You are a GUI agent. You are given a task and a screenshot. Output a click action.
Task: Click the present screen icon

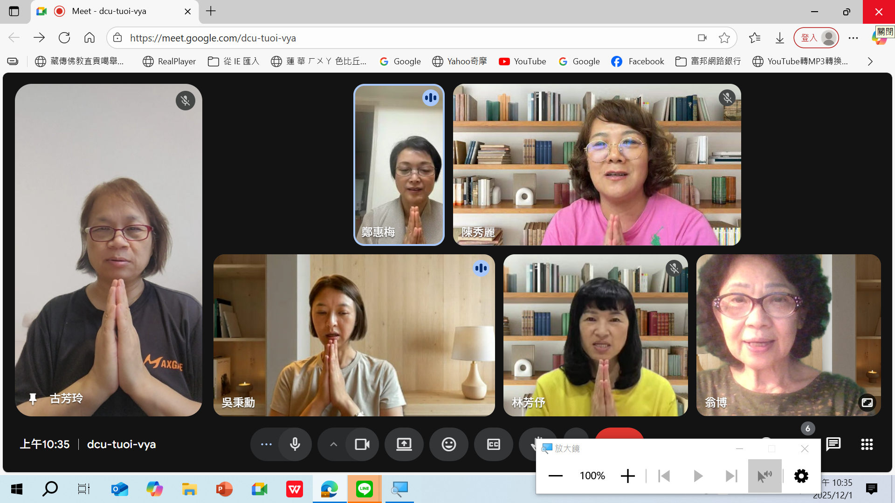pyautogui.click(x=404, y=444)
